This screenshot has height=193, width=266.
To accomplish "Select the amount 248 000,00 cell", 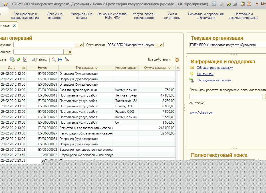I will coord(157,128).
